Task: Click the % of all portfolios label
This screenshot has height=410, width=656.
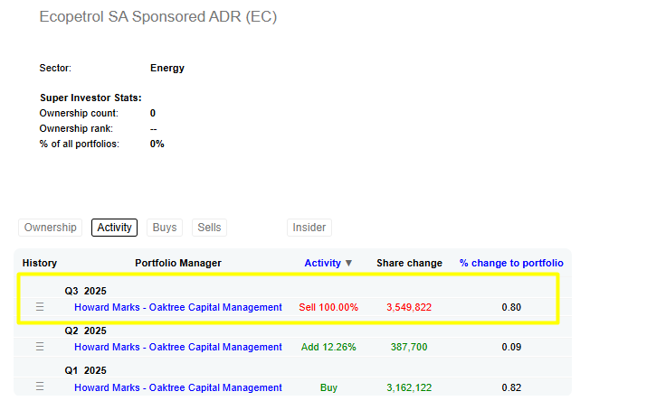Action: [x=79, y=144]
